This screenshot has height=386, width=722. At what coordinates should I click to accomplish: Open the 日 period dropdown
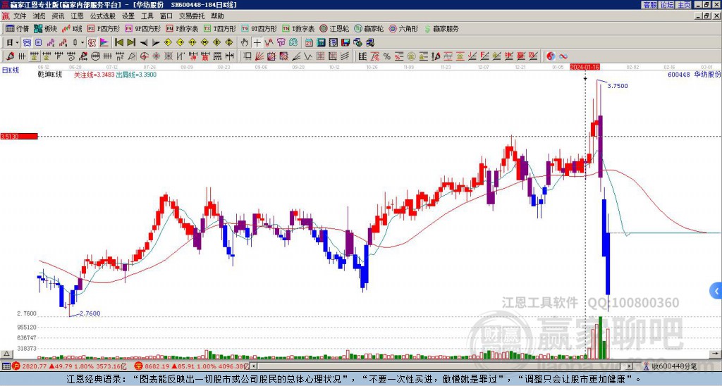(13, 42)
